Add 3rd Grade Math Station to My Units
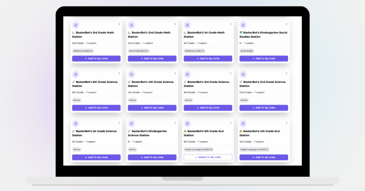Image resolution: width=365 pixels, height=191 pixels. [x=96, y=58]
